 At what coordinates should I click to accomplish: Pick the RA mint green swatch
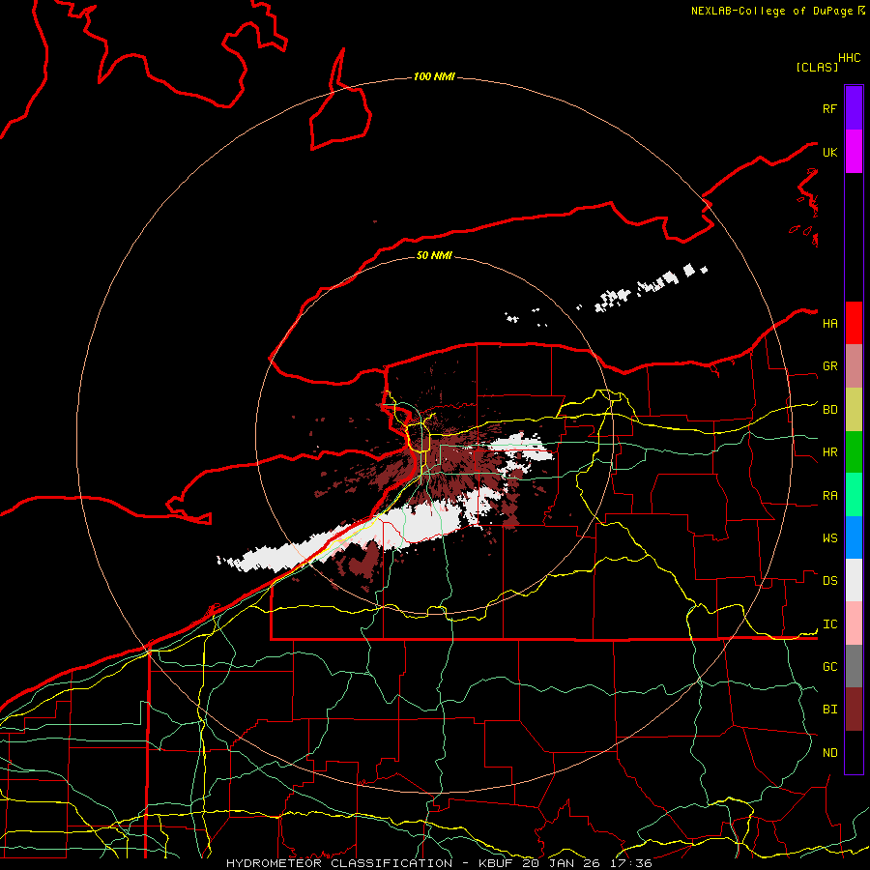(x=854, y=495)
